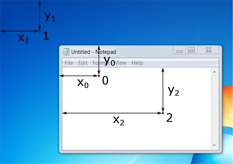Maximize the Notepad window

coord(191,50)
